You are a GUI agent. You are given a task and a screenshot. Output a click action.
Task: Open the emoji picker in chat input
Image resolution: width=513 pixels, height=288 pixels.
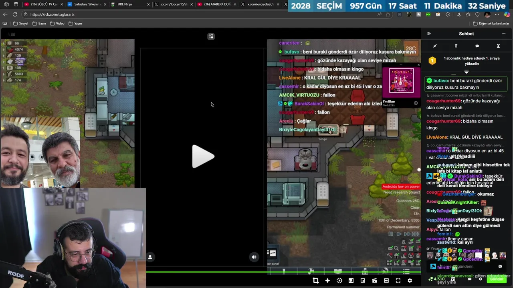(500, 266)
